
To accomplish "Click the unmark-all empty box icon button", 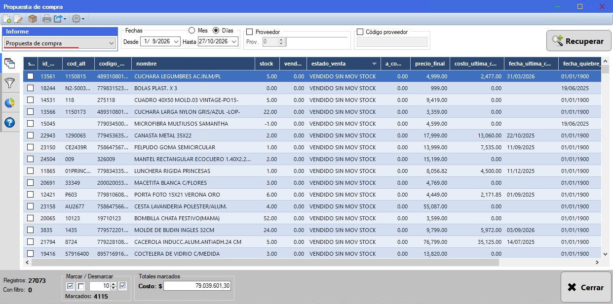I will click(81, 286).
